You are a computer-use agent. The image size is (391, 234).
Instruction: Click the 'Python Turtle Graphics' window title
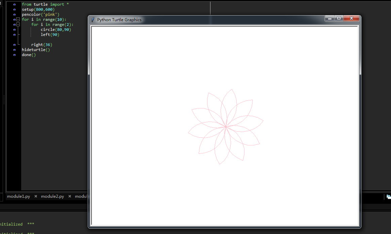(x=119, y=20)
